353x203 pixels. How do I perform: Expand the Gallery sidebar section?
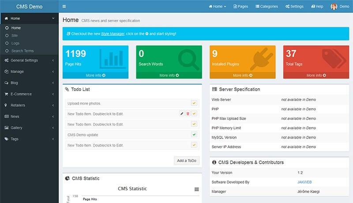53,128
